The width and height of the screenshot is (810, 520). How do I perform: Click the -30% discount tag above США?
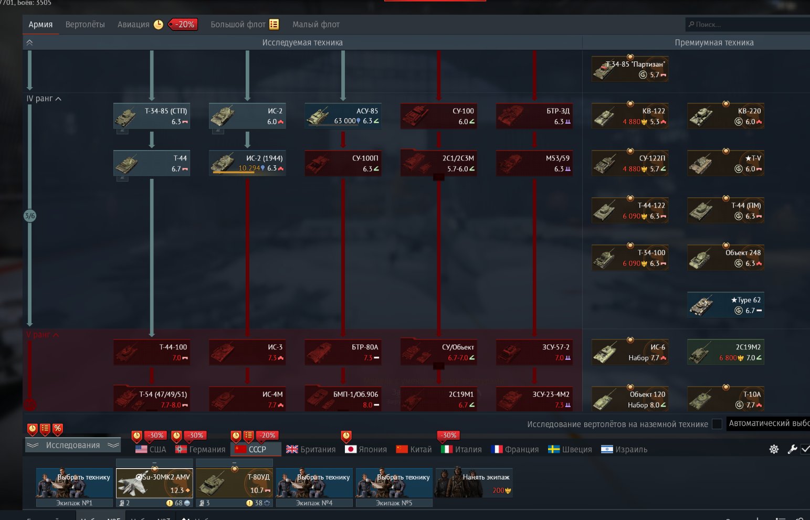[155, 436]
